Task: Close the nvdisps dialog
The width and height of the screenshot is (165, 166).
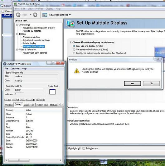Action: point(158,59)
